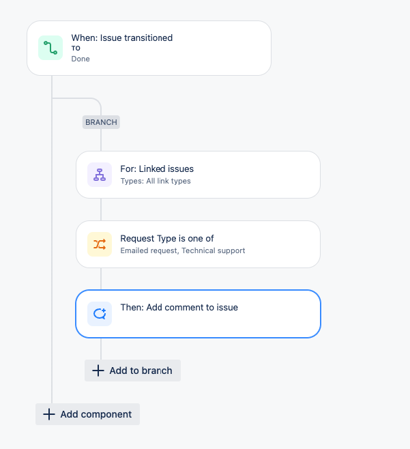Click the plus icon in Add to branch
Viewport: 410px width, 449px height.
[98, 371]
